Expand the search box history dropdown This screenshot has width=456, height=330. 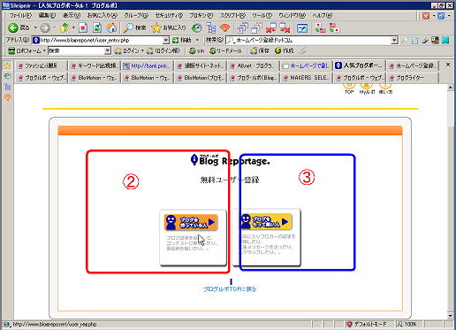(x=394, y=40)
